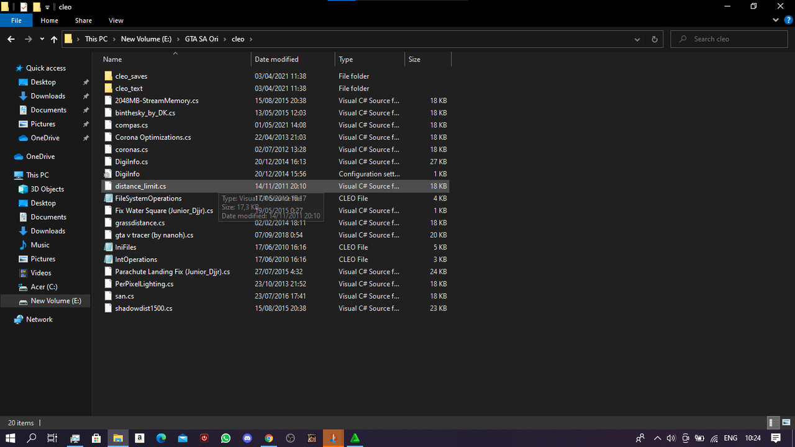The image size is (795, 447).
Task: Open Acer (C:) drive
Action: (x=43, y=287)
